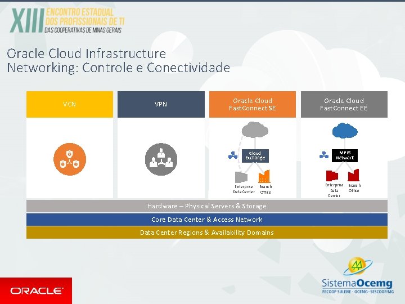Click the MPLS Network black box
This screenshot has height=304, width=405.
click(x=345, y=155)
